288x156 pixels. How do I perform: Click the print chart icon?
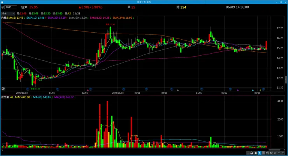point(252,153)
